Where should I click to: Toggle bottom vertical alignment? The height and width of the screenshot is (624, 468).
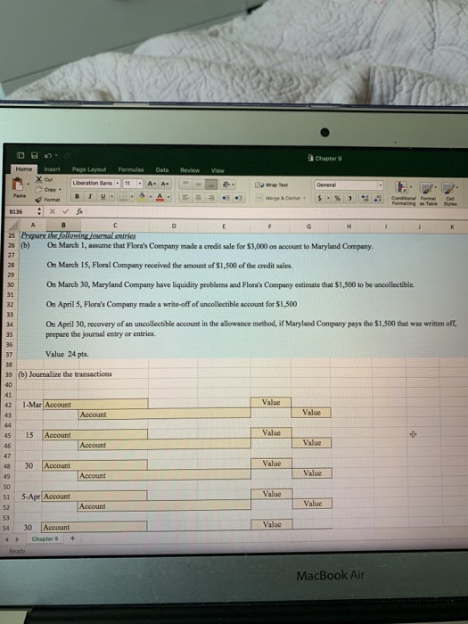[x=211, y=185]
